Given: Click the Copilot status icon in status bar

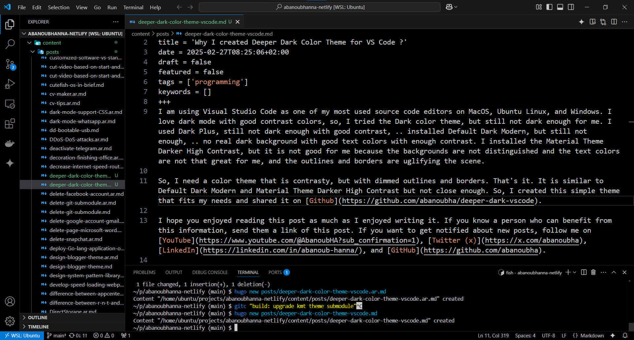Looking at the screenshot, I should point(613,335).
